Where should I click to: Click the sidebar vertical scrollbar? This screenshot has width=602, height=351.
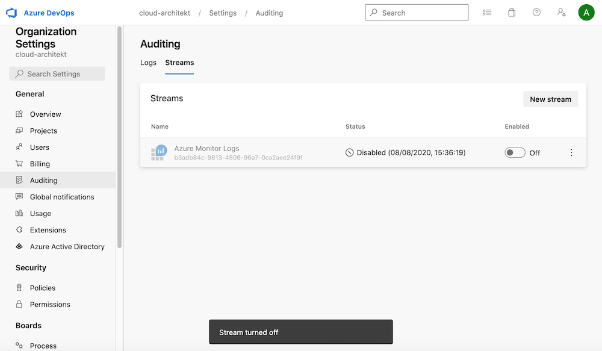119,137
